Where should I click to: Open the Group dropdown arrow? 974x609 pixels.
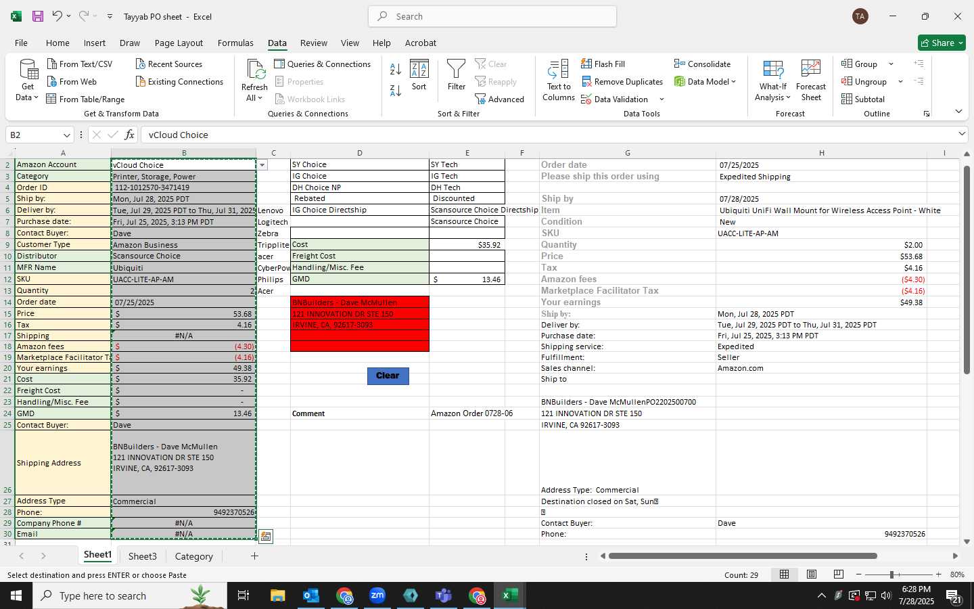[x=891, y=64]
